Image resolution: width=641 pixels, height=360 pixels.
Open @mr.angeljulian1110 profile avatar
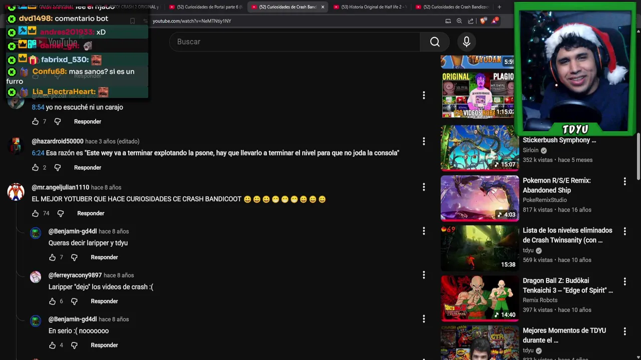point(16,191)
